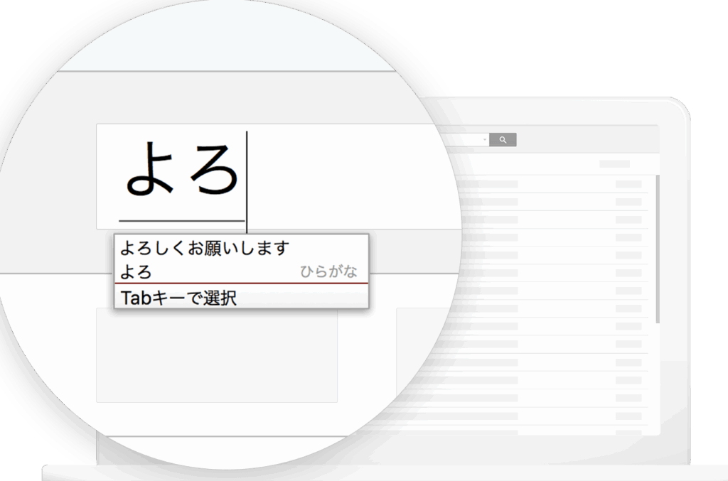This screenshot has height=481, width=728.
Task: Select the よろしくお願いします suggestion
Action: click(x=205, y=248)
